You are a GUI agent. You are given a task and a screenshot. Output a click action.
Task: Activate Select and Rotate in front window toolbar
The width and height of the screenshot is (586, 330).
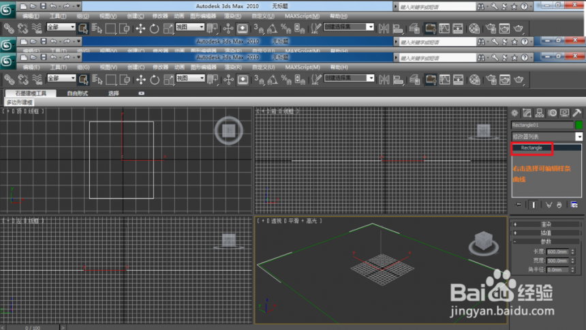pos(155,80)
